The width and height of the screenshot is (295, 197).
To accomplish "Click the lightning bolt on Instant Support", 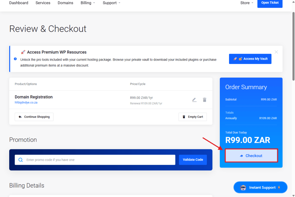I will click(x=279, y=187).
